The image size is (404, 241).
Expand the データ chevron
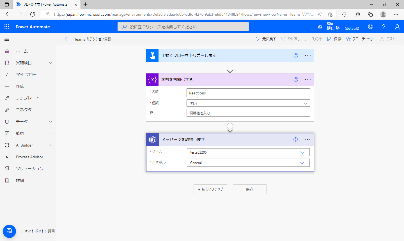click(x=50, y=122)
